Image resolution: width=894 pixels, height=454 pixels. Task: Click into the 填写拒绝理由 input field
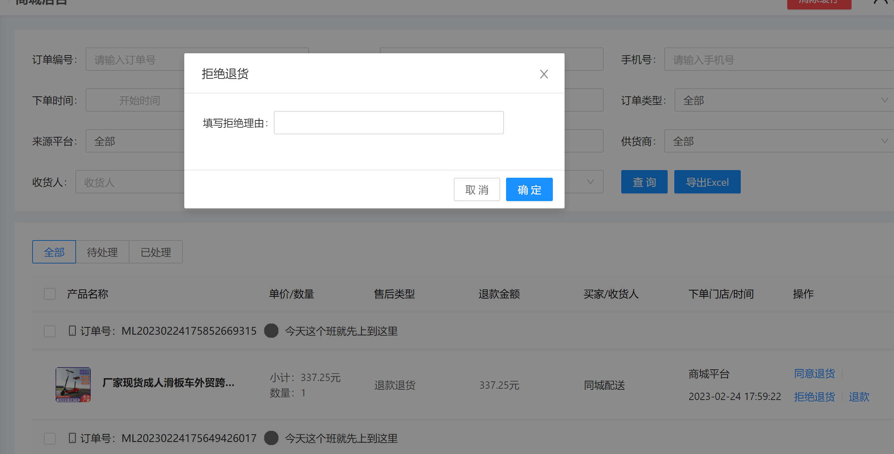point(388,123)
